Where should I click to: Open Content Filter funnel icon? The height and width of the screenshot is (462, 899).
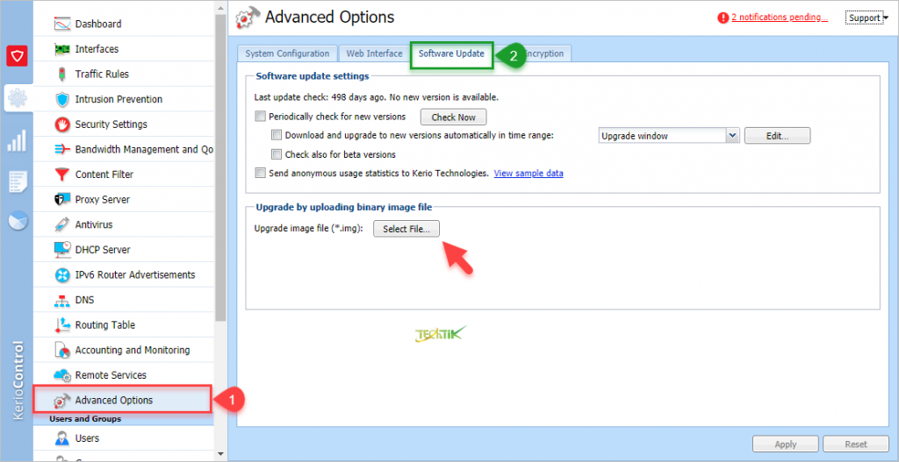[61, 174]
